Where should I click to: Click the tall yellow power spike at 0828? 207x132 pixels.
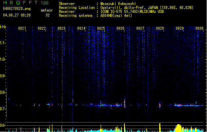tap(160, 127)
